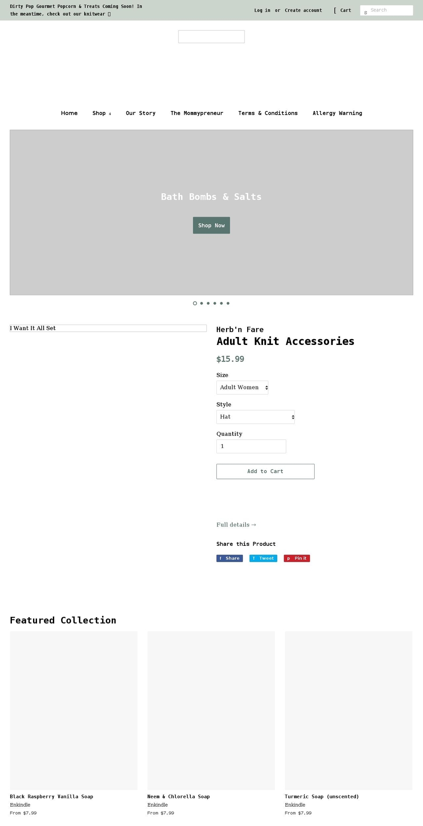The image size is (423, 826).
Task: Expand the Shop navigation menu
Action: [x=101, y=113]
